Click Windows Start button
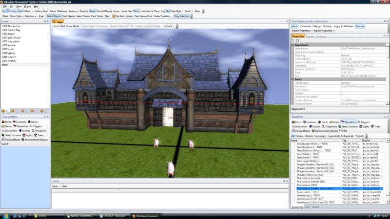The height and width of the screenshot is (219, 390). 5,216
